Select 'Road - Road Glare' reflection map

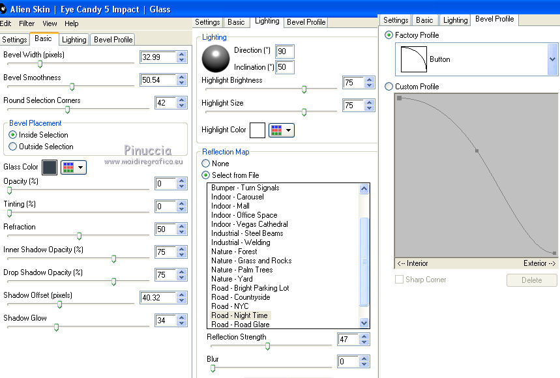pos(241,325)
